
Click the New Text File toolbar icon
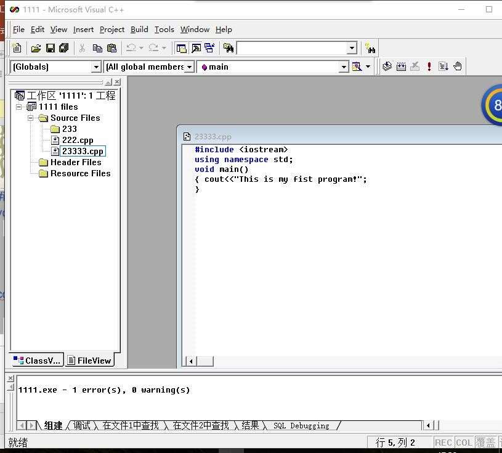[17, 48]
